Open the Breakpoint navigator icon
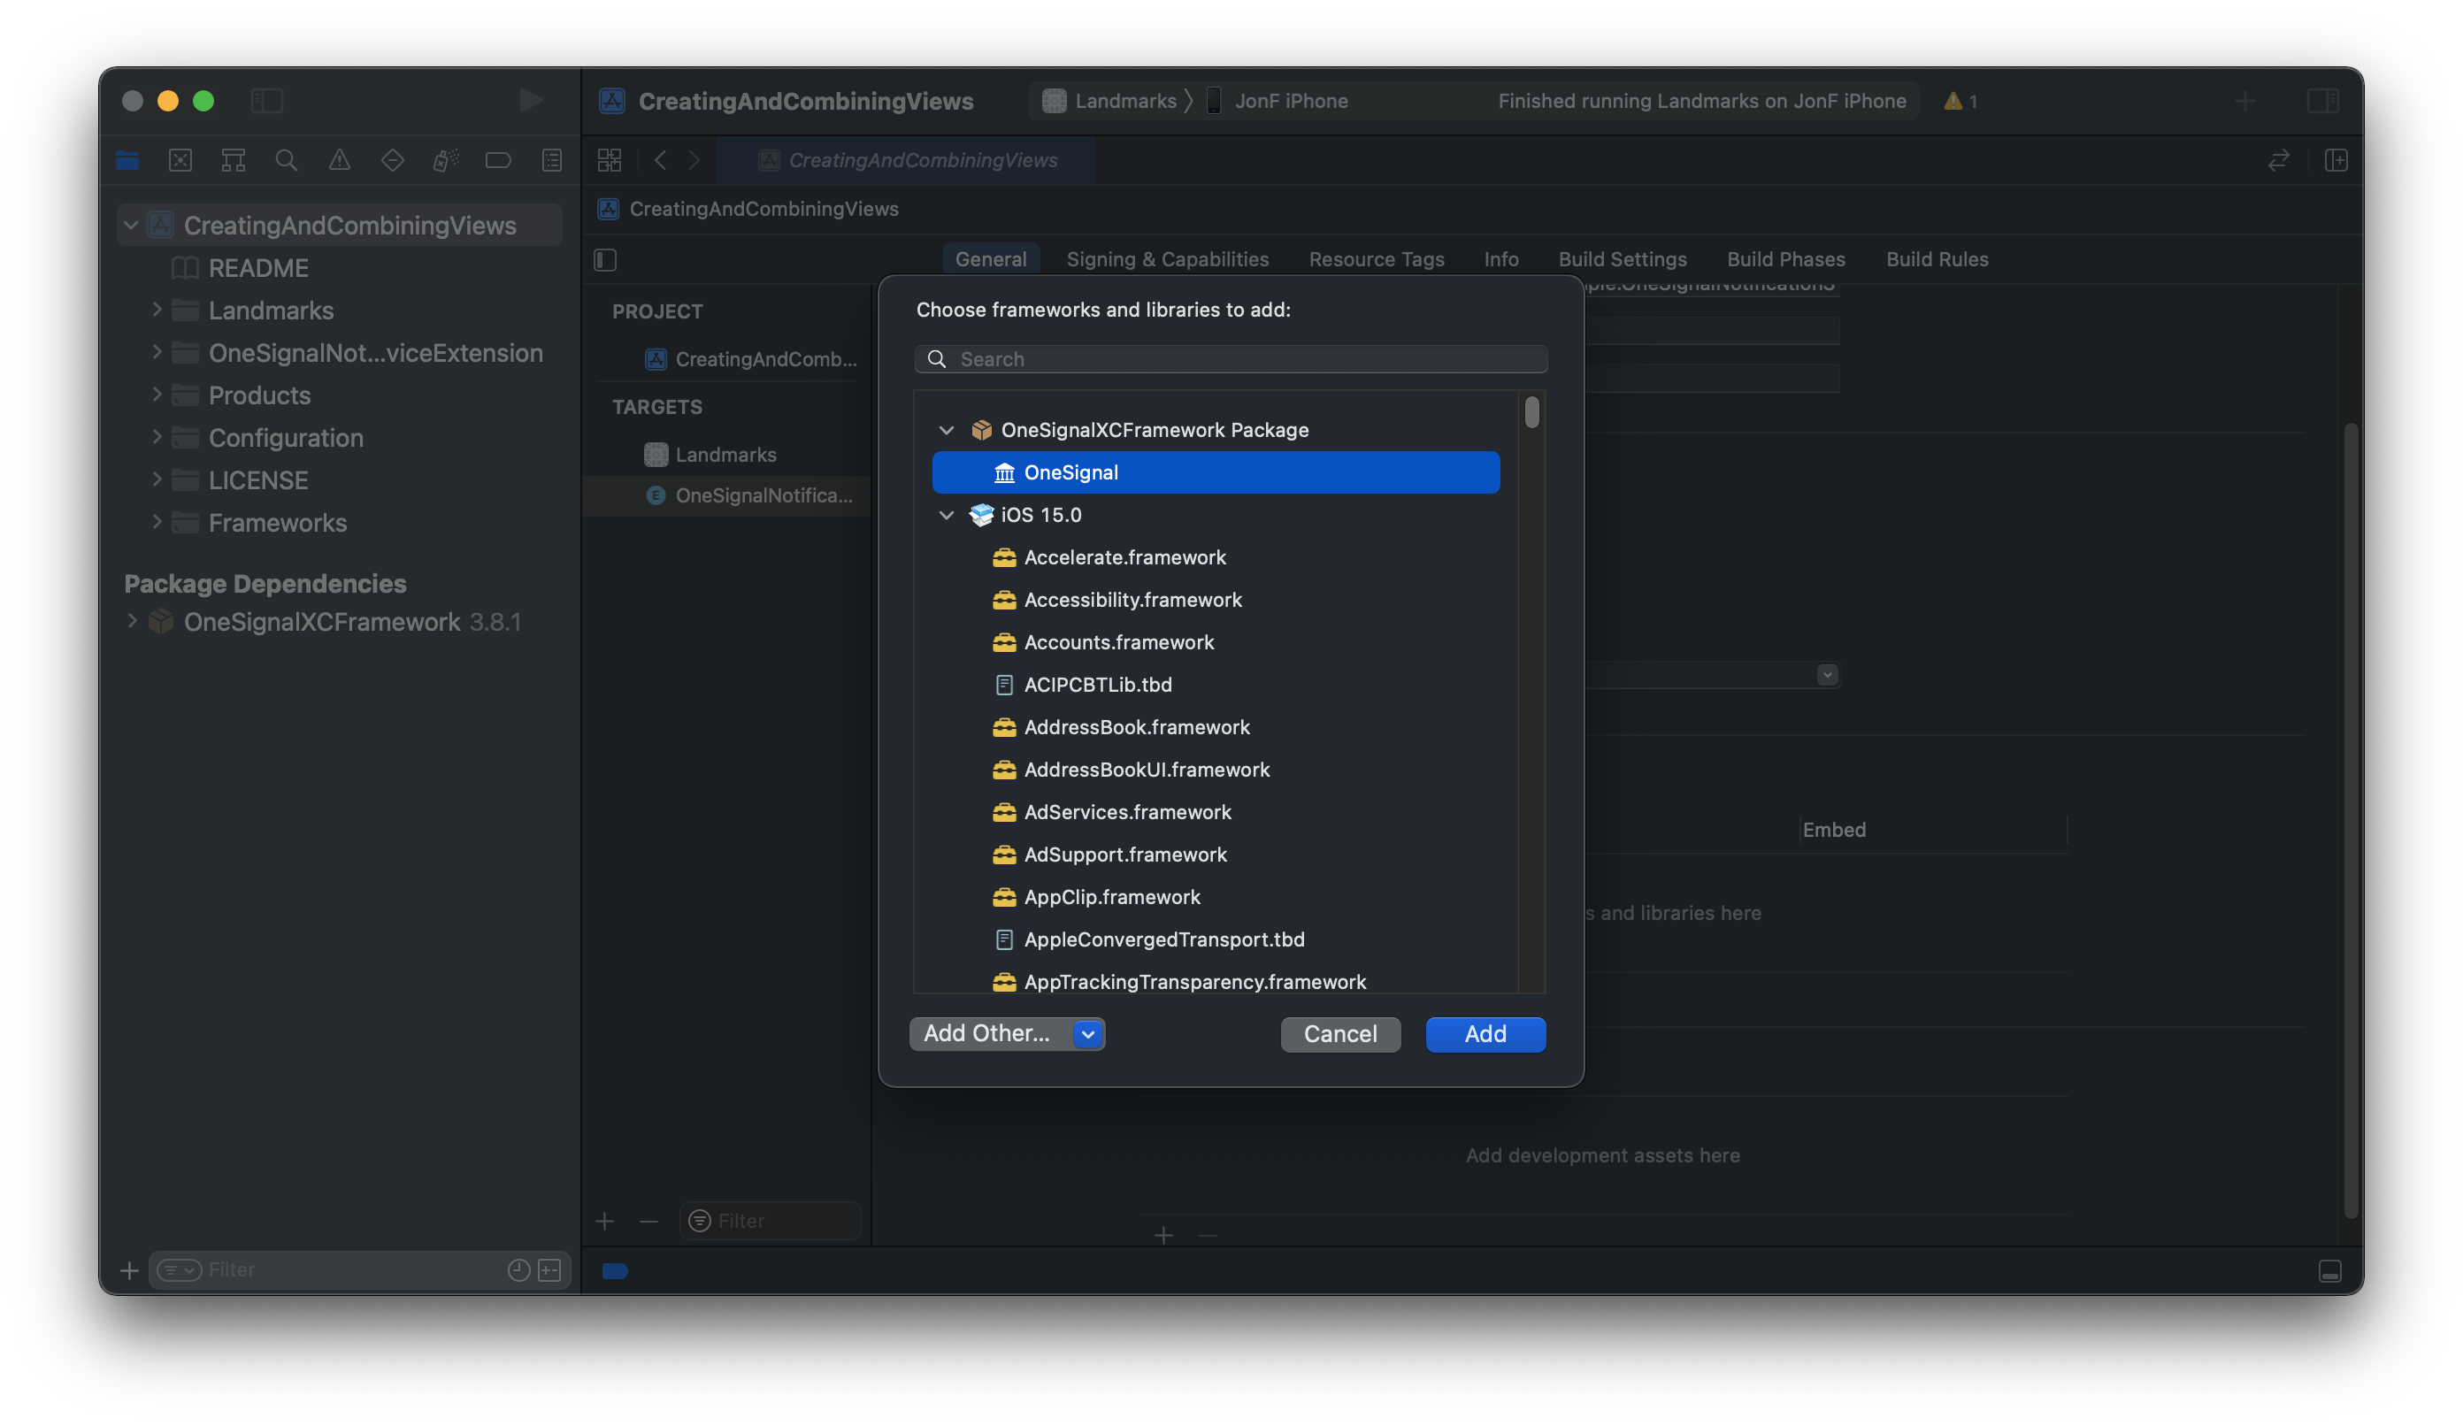This screenshot has width=2463, height=1426. coord(498,160)
